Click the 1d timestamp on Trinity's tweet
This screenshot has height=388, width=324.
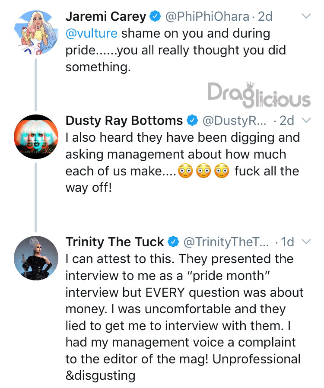(x=288, y=242)
